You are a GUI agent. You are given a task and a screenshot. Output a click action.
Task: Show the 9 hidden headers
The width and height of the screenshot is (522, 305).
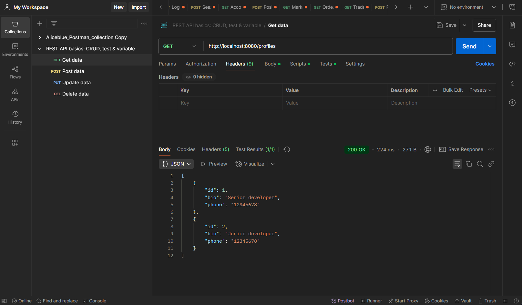pyautogui.click(x=199, y=77)
